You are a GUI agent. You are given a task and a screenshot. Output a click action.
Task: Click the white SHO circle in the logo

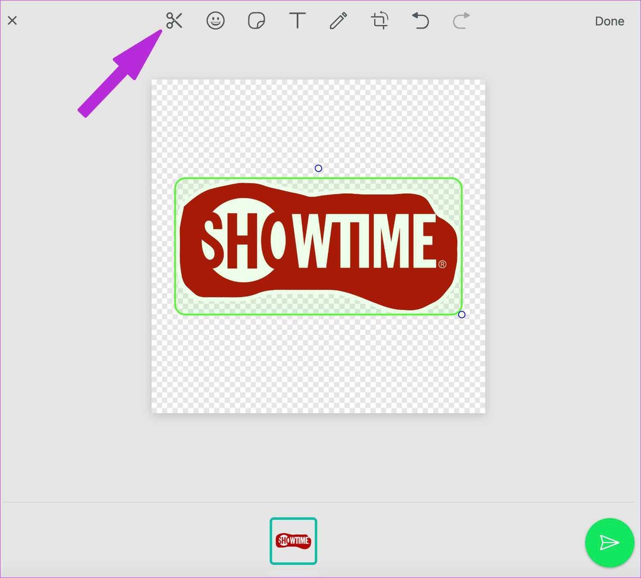click(244, 240)
